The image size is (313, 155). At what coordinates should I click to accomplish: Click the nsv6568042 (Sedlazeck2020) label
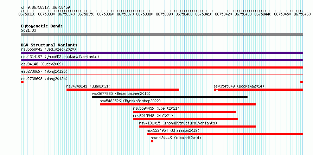coord(49,49)
